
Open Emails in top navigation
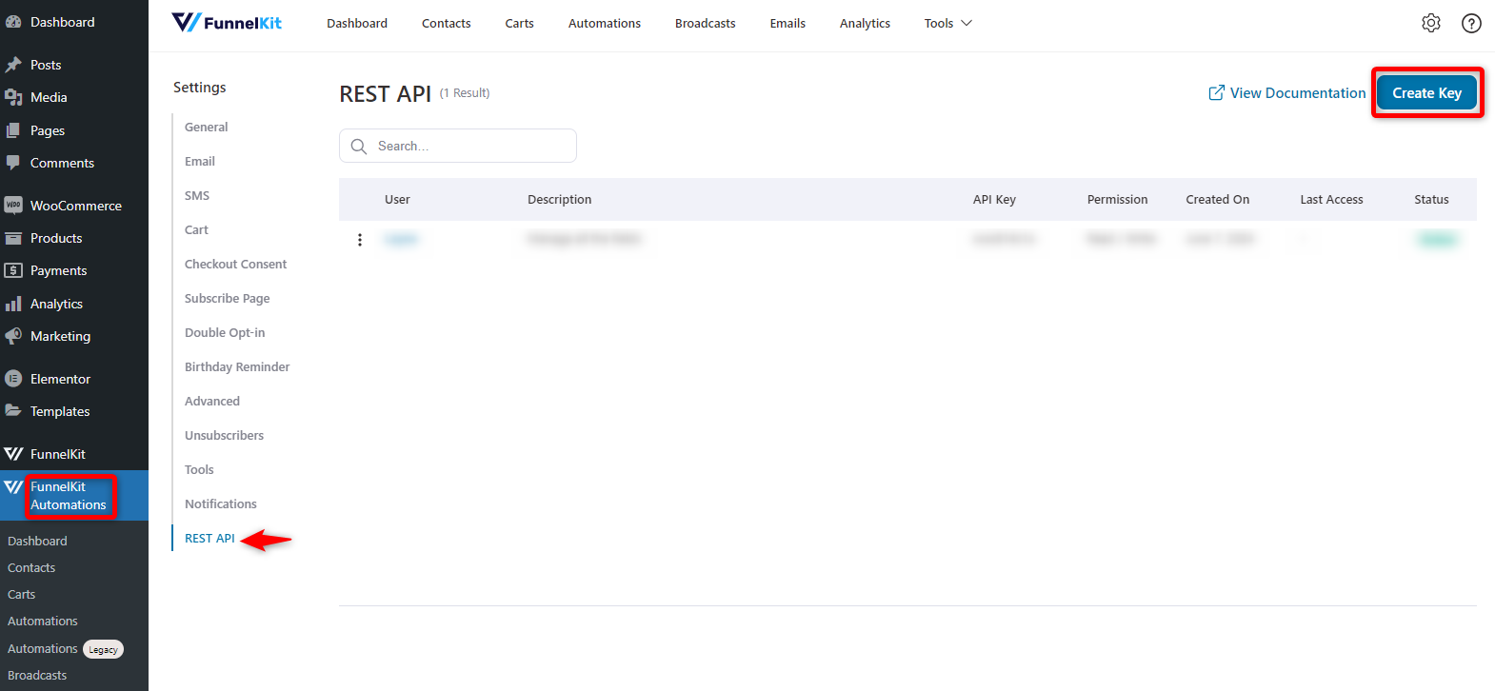point(787,23)
